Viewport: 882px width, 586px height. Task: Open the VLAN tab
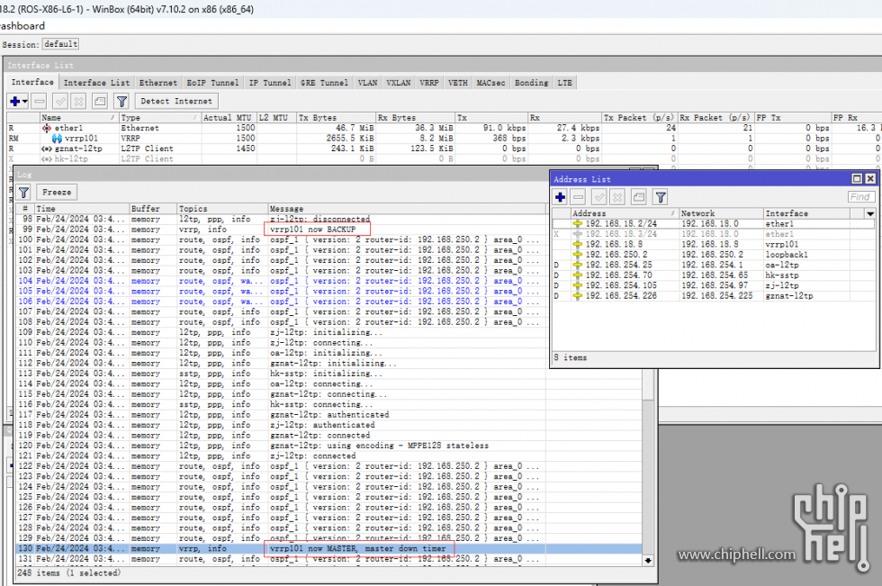pos(367,83)
